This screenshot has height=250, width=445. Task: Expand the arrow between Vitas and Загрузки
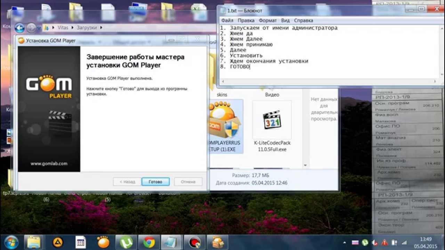pos(72,27)
